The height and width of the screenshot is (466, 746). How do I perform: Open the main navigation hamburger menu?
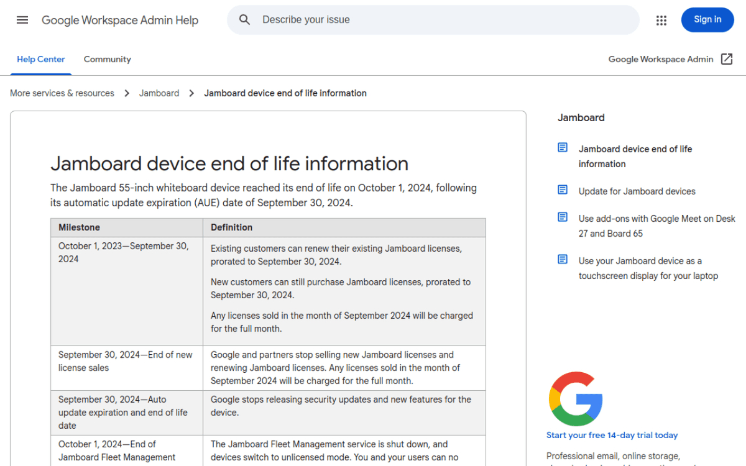(x=22, y=19)
